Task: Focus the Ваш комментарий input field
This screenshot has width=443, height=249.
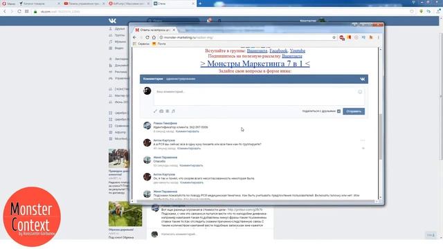Action: coord(259,97)
